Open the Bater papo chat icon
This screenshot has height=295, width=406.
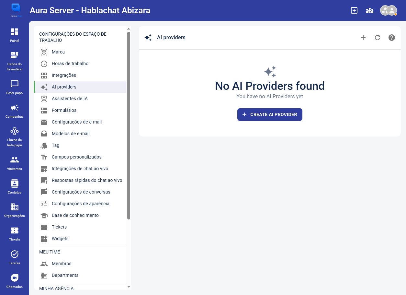pos(15,84)
